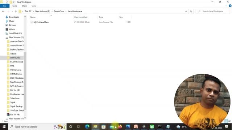Open the MedVantage folder in the tree
This screenshot has height=130, width=232.
17,82
